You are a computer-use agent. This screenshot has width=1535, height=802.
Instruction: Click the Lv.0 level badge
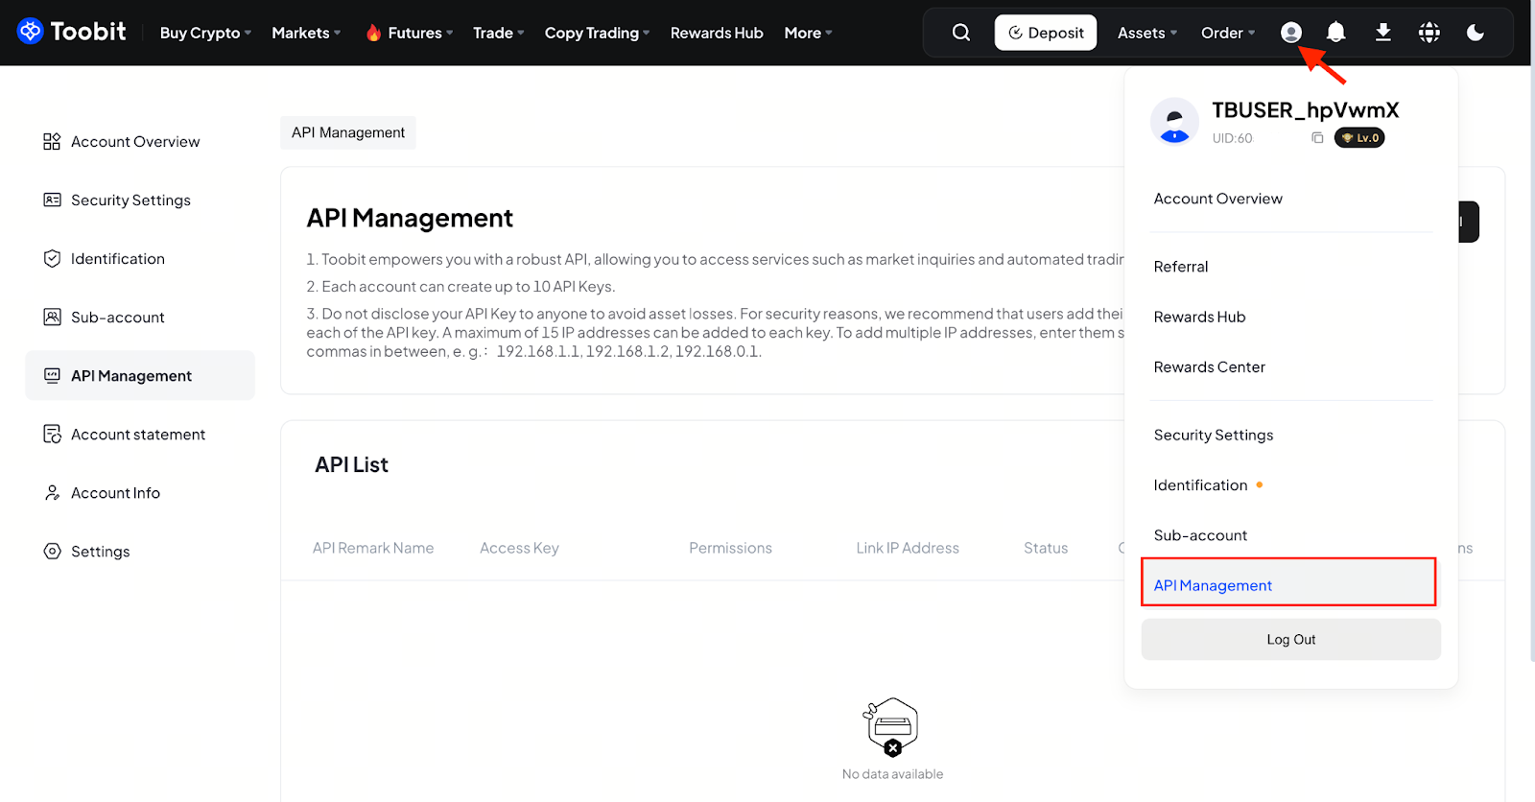coord(1359,138)
